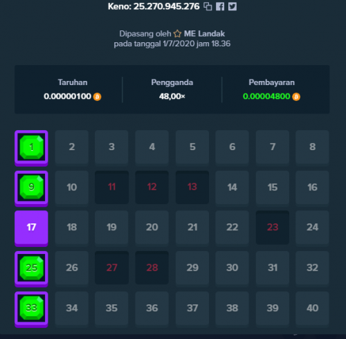Click the bitcoin icon beside Taruhan amount
This screenshot has width=346, height=339.
click(97, 97)
